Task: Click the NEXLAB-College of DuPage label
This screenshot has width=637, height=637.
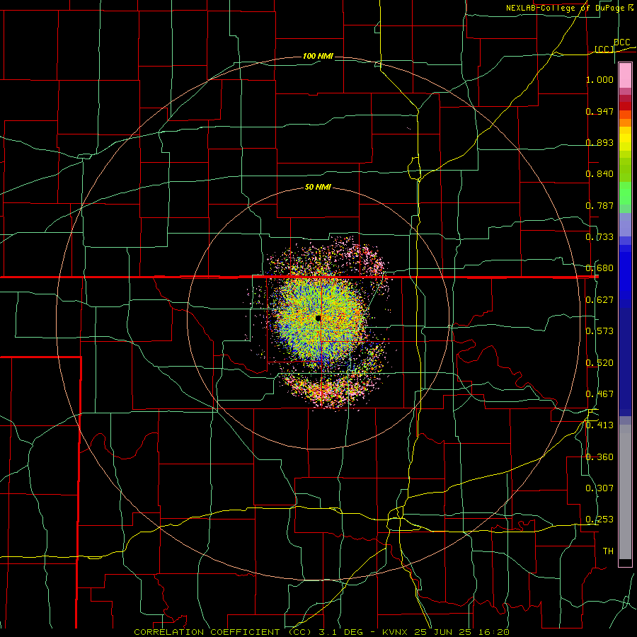Action: coord(565,8)
